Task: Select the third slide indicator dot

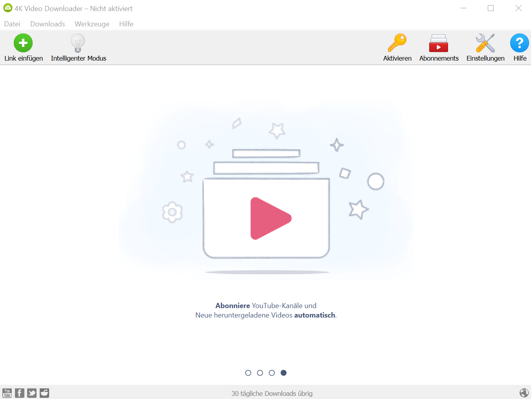Action: tap(272, 373)
